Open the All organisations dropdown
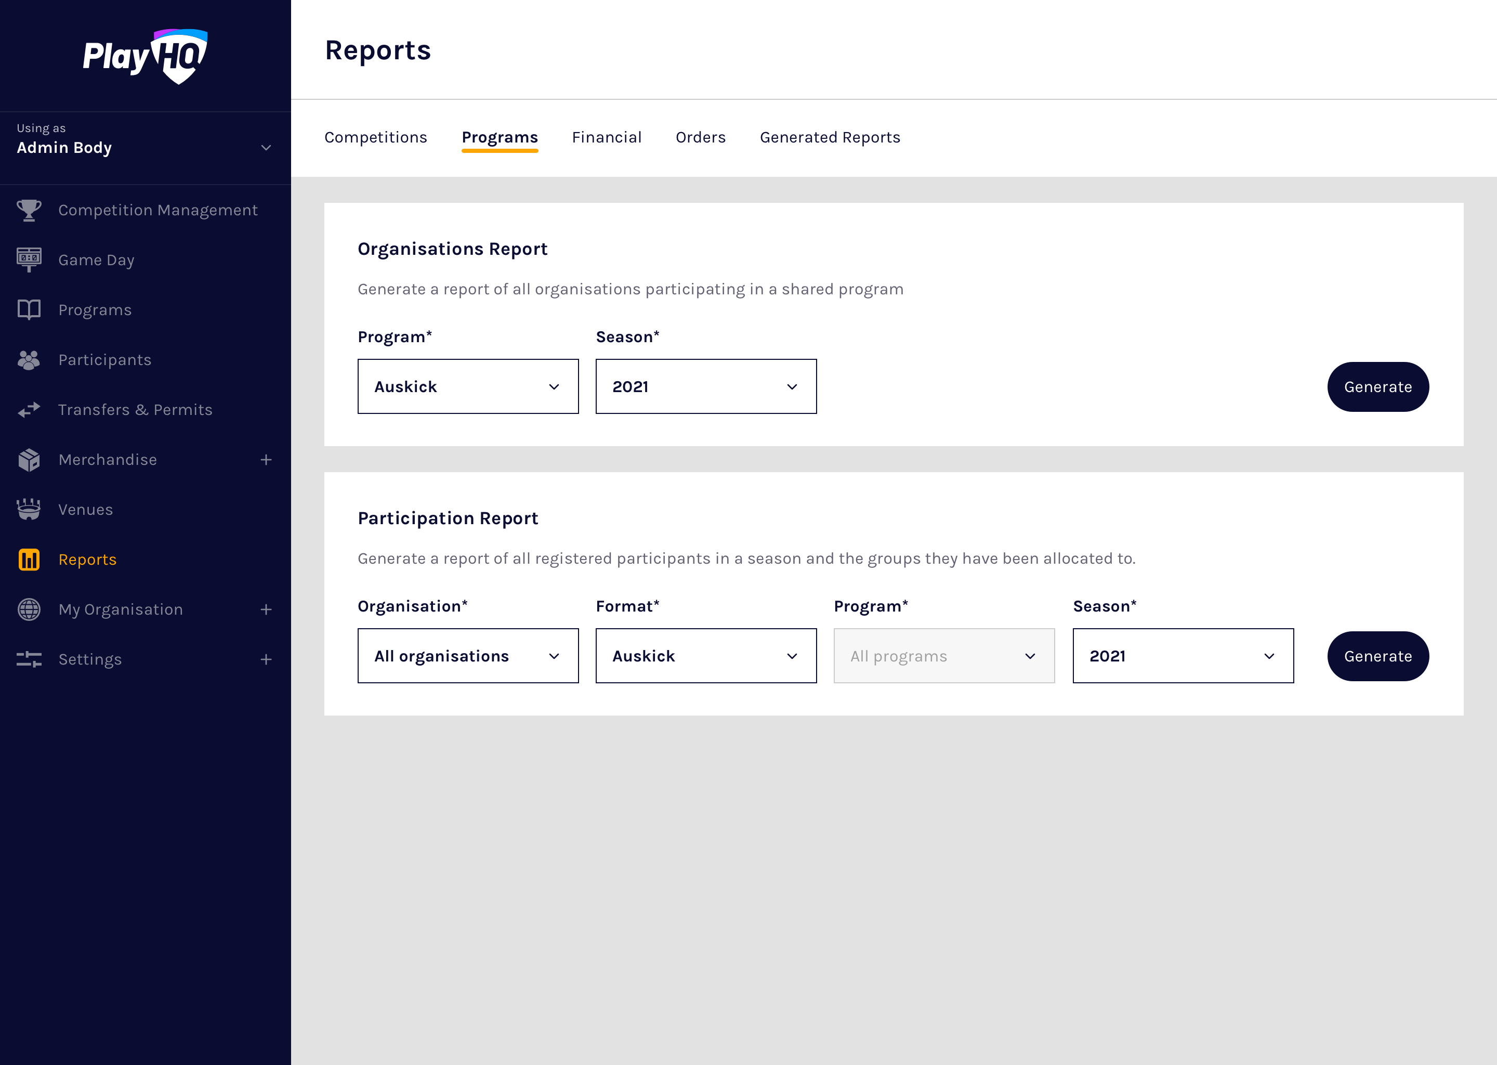1497x1065 pixels. click(x=468, y=656)
